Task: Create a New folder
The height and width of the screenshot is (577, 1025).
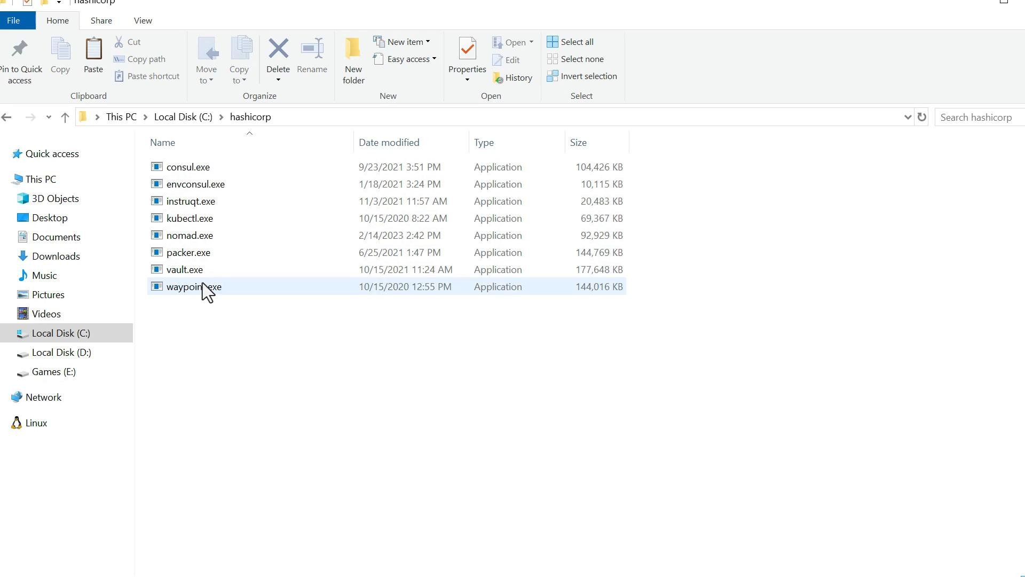Action: point(353,61)
